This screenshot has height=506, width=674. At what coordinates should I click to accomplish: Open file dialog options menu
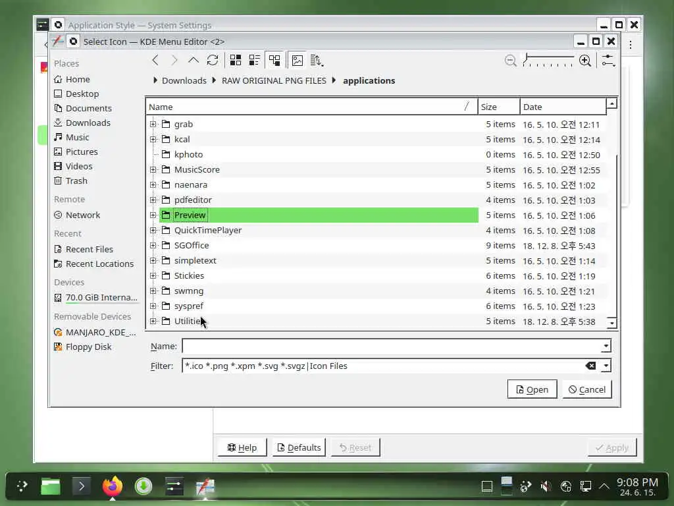coord(608,61)
